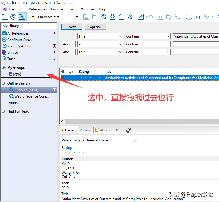Click the Import (down arrow) icon
219x202 pixels.
(x=113, y=17)
